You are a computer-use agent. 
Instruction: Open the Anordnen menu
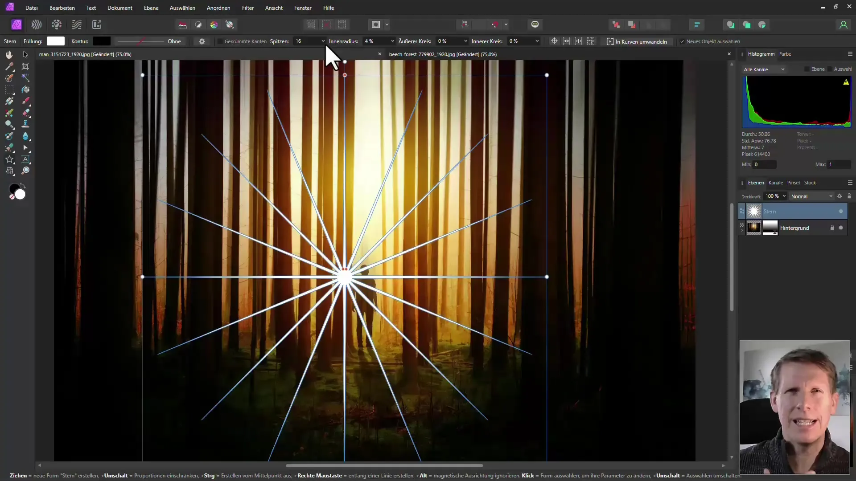point(218,8)
